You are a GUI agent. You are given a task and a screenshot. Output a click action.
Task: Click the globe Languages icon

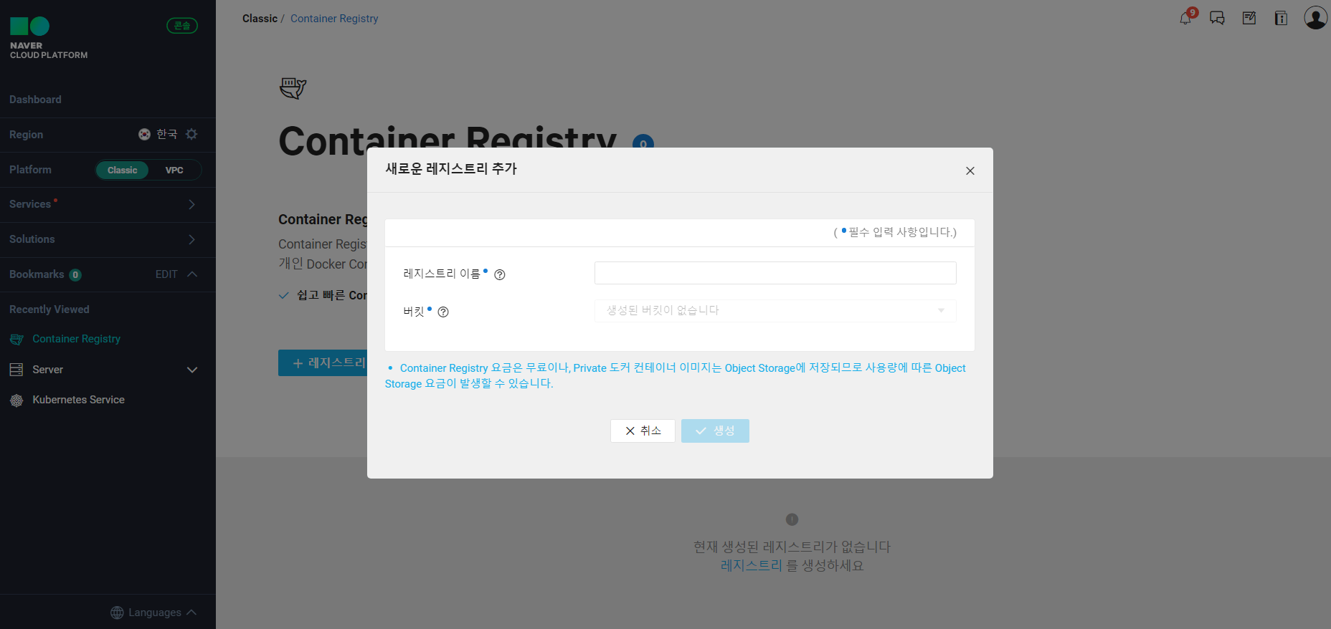point(117,613)
